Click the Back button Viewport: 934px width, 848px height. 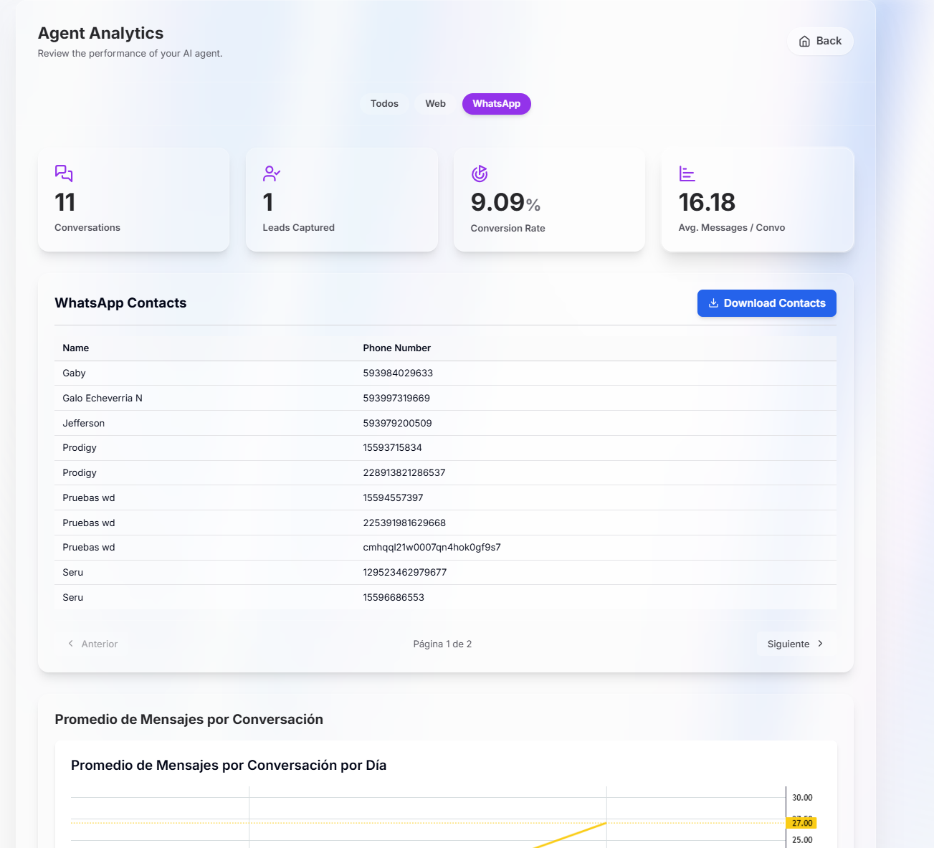pyautogui.click(x=820, y=41)
